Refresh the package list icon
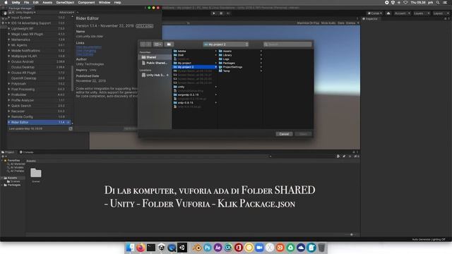452x254 pixels. tap(71, 128)
